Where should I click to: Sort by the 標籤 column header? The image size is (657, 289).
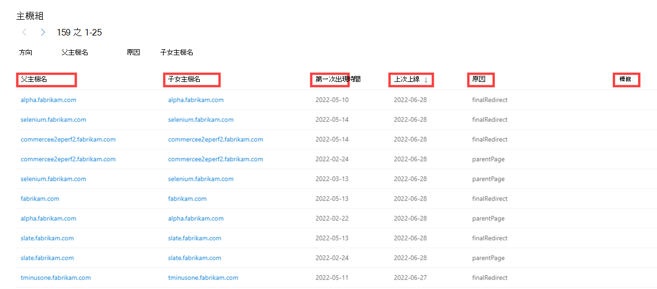(x=625, y=79)
